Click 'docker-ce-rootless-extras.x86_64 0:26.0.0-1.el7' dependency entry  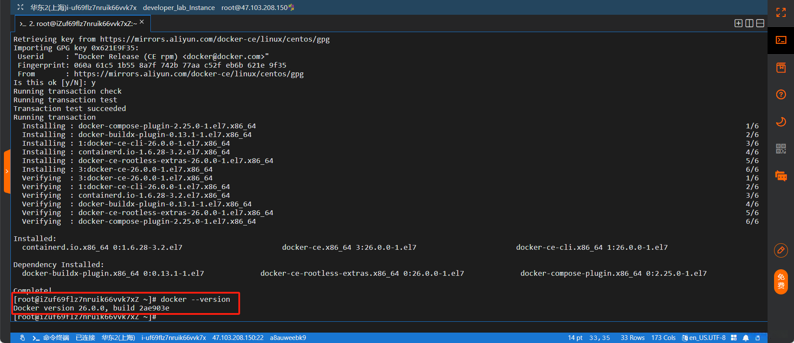coord(362,273)
